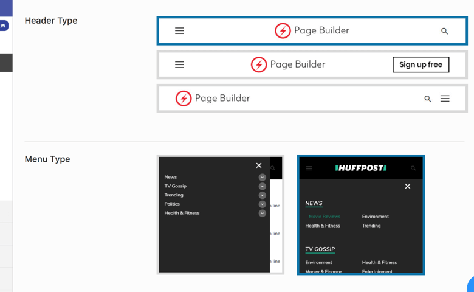Click the lightning logo in the third header option
Image resolution: width=474 pixels, height=292 pixels.
point(184,99)
